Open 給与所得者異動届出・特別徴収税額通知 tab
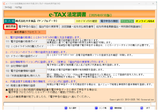Screen dimensions: 159x112 (118, 26)
